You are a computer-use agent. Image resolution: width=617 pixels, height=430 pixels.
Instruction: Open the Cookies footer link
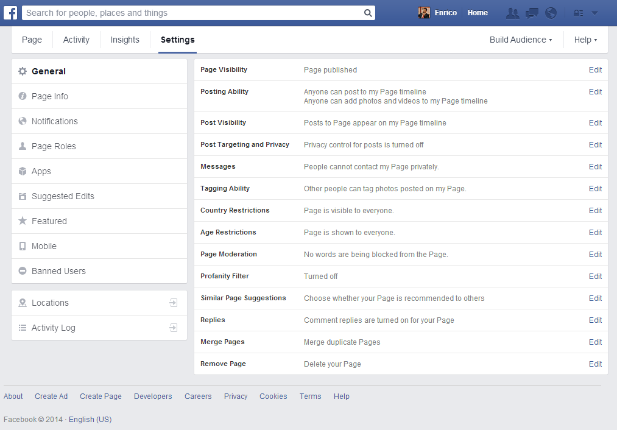pyautogui.click(x=273, y=396)
